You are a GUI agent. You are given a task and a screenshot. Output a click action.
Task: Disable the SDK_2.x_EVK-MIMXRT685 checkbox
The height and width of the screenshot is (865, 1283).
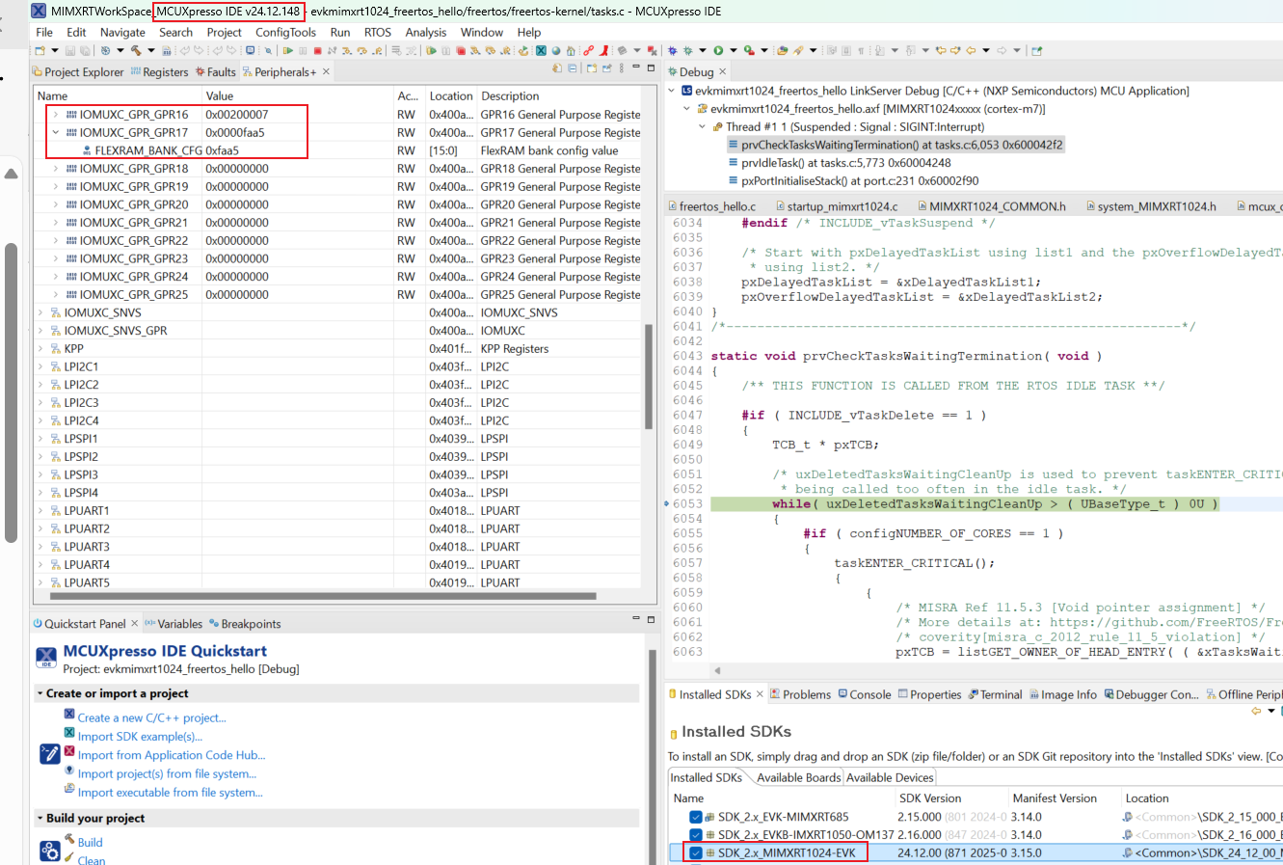click(695, 816)
